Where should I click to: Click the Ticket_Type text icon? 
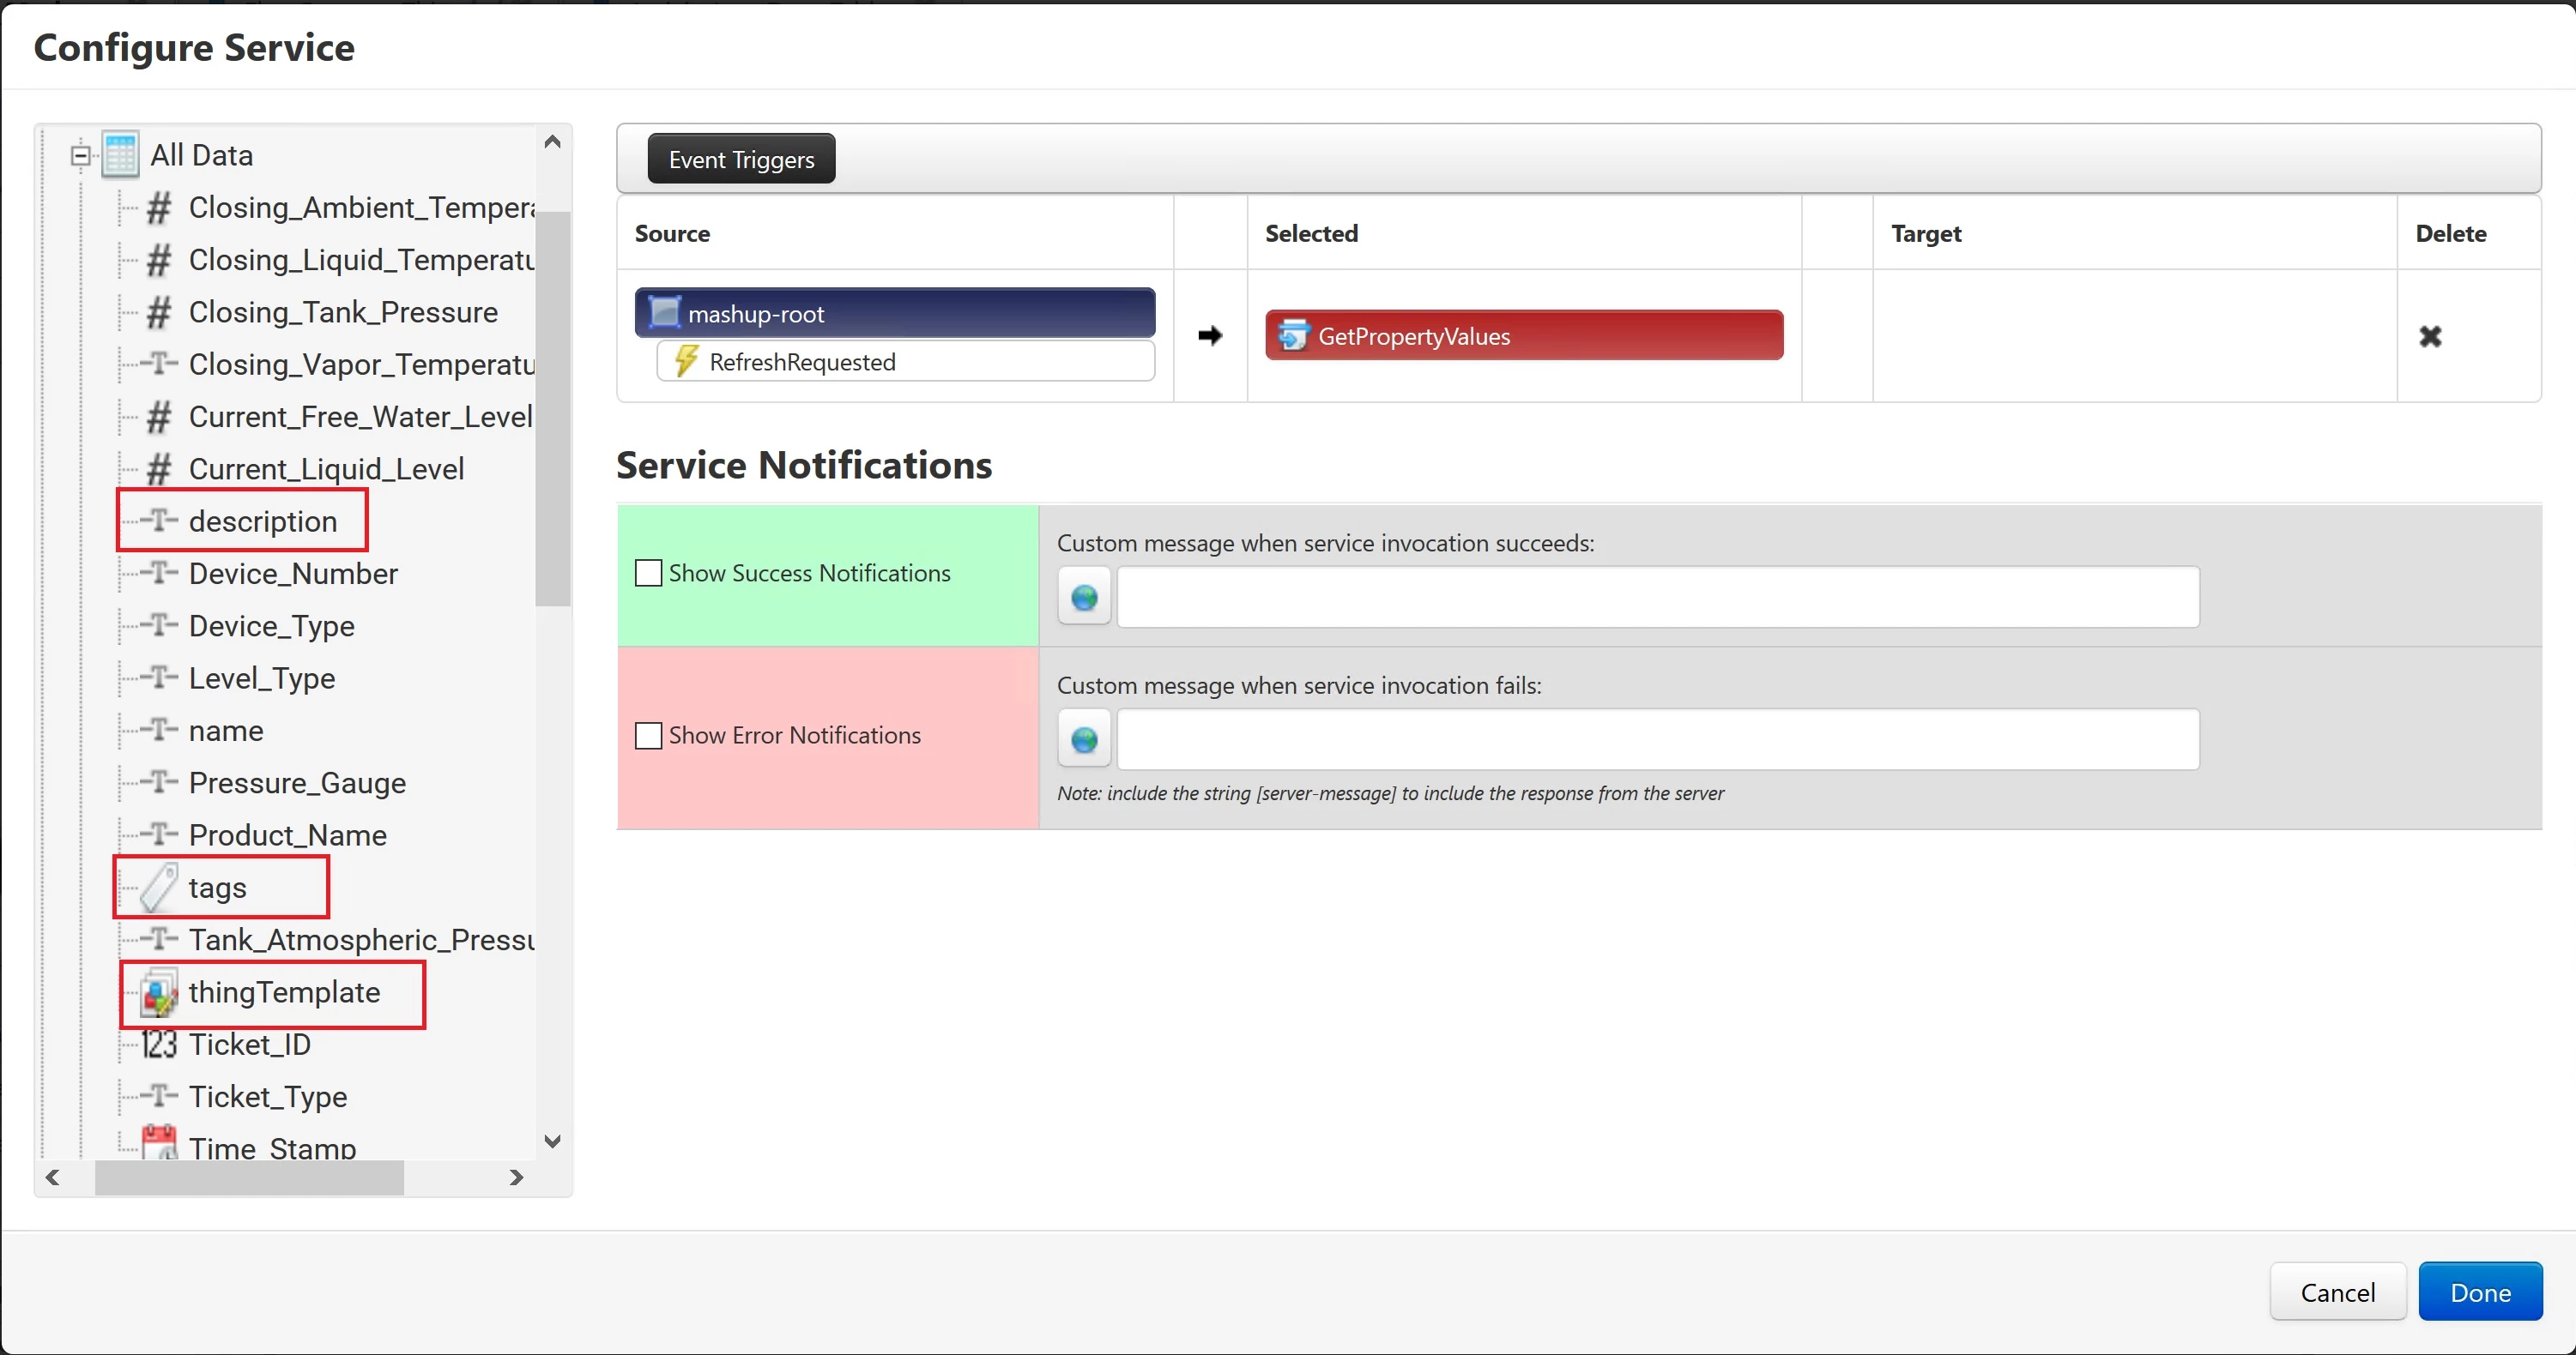[158, 1096]
